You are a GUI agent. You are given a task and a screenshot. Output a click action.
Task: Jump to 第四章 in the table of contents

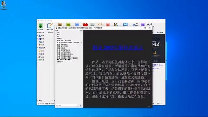pos(62,46)
